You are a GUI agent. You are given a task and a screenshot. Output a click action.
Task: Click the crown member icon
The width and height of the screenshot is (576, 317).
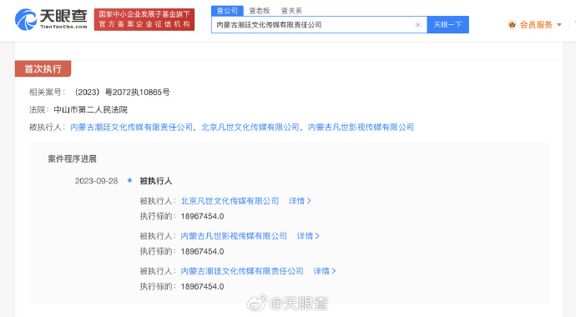click(x=512, y=24)
